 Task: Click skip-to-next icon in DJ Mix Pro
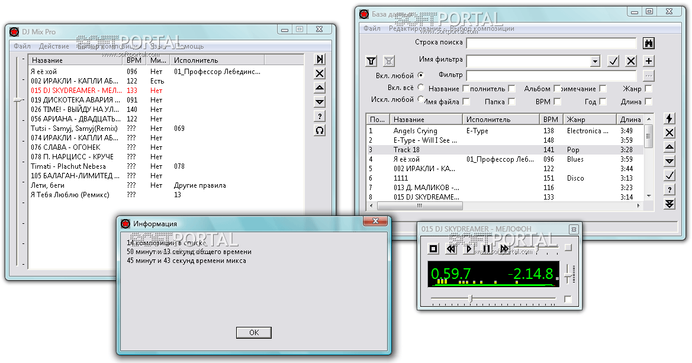click(x=320, y=59)
